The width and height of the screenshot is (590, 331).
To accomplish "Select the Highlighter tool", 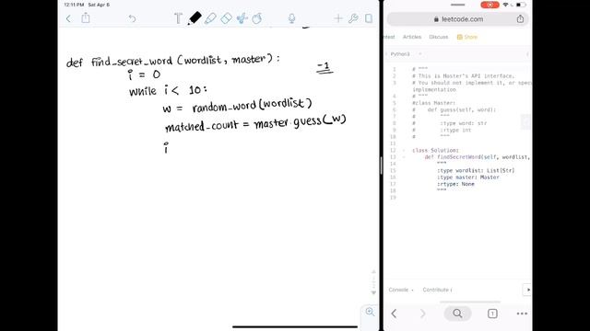I will tap(210, 18).
